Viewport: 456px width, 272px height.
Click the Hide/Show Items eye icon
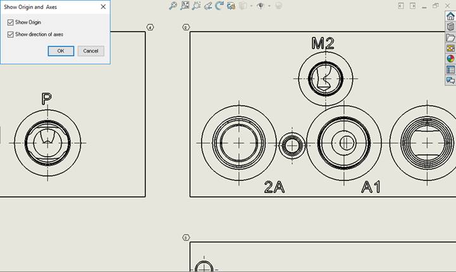[261, 6]
